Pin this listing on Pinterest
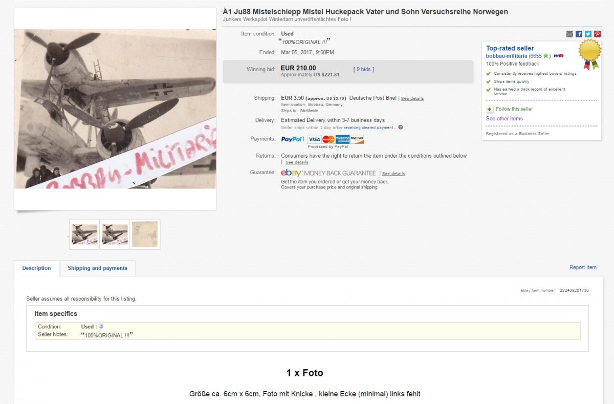This screenshot has height=404, width=614. 597,34
